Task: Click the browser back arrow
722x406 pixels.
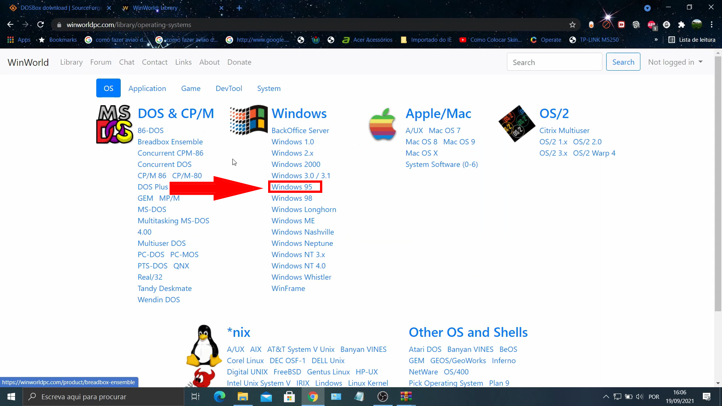Action: pyautogui.click(x=10, y=25)
